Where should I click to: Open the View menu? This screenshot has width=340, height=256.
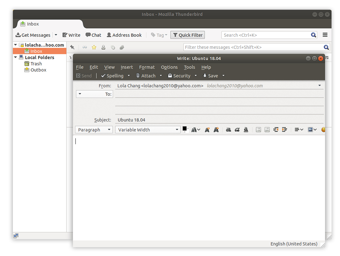(109, 67)
